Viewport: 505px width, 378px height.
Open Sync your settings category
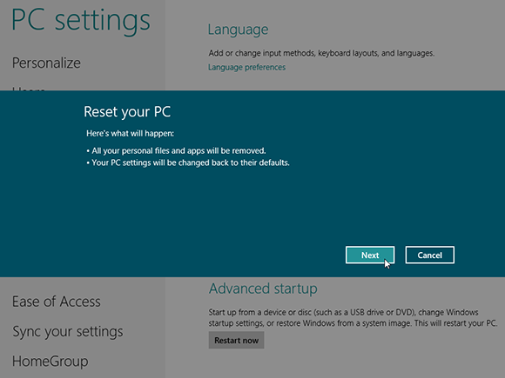68,332
